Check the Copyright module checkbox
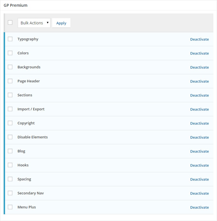The height and width of the screenshot is (221, 217). click(10, 123)
